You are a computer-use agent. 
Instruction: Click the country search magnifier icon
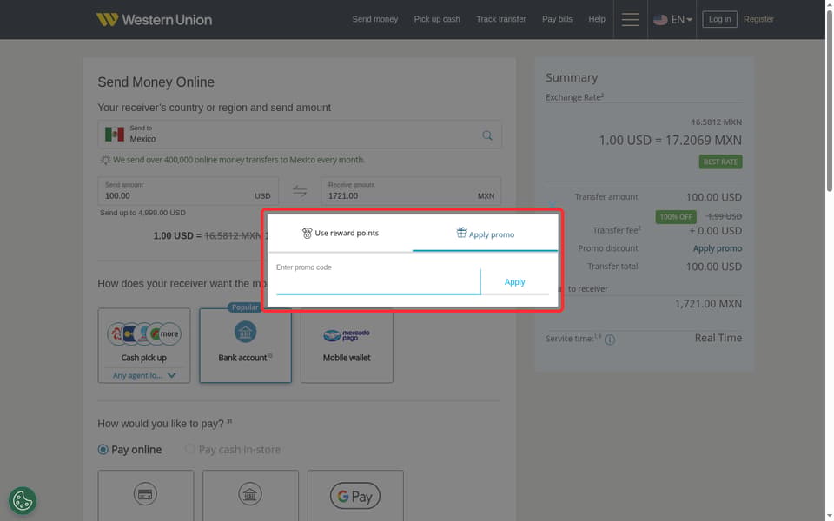point(486,135)
